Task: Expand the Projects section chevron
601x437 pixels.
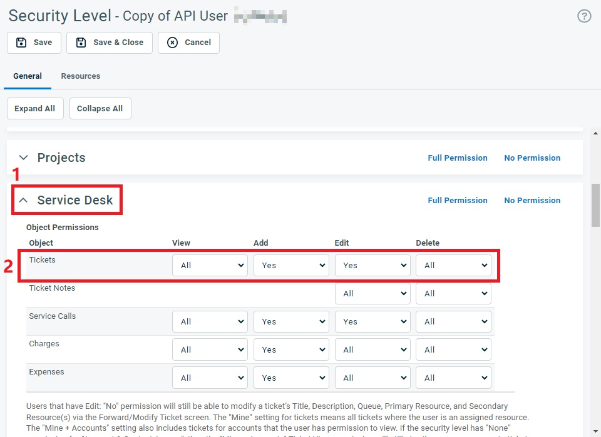Action: point(24,158)
